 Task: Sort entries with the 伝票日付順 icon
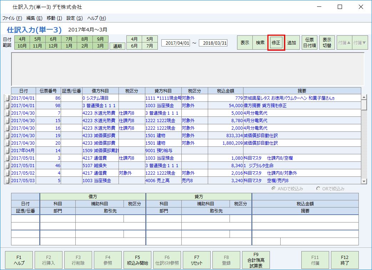[x=310, y=43]
